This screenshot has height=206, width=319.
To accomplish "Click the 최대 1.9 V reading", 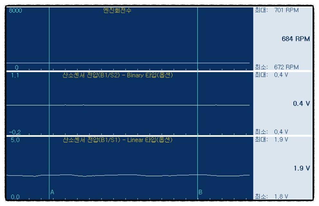I will (271, 139).
